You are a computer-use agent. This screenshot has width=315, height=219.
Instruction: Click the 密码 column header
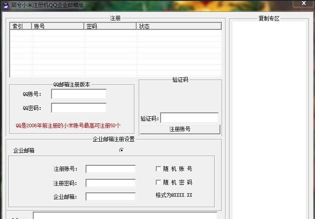pos(110,26)
